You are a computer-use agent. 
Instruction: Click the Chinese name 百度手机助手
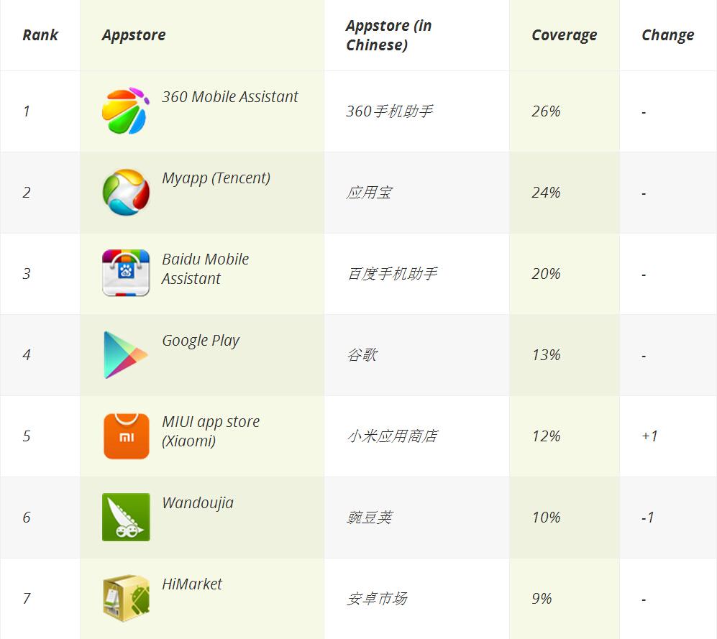point(392,274)
